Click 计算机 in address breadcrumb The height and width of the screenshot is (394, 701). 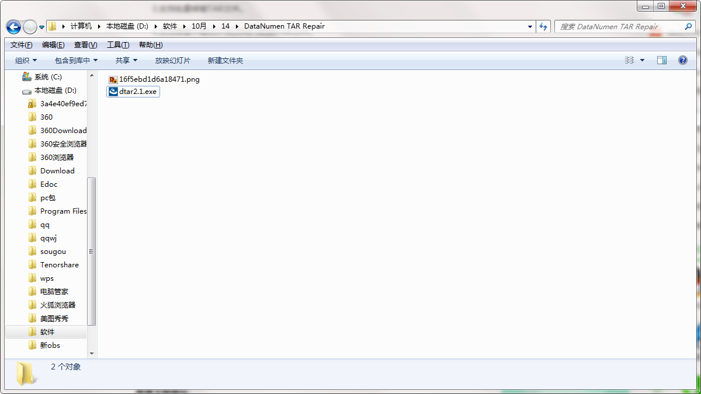(81, 26)
